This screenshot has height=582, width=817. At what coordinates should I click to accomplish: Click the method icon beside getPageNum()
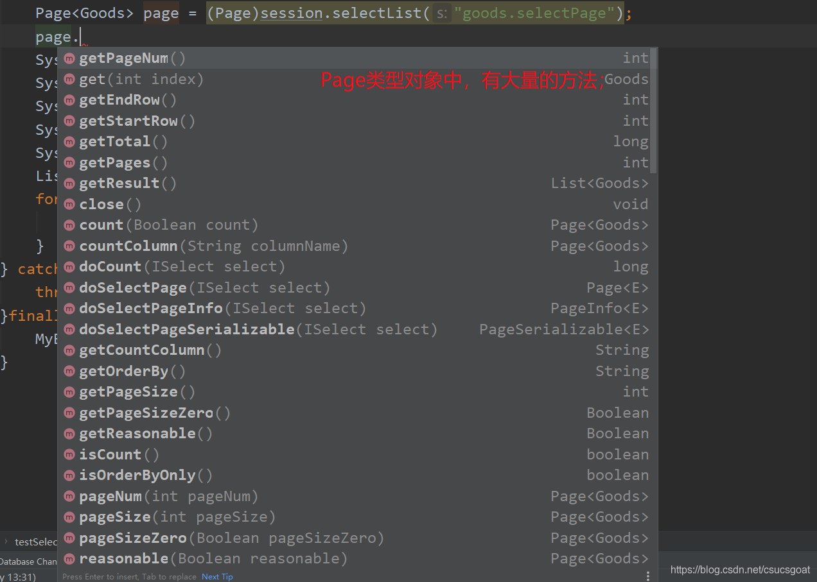pyautogui.click(x=69, y=58)
